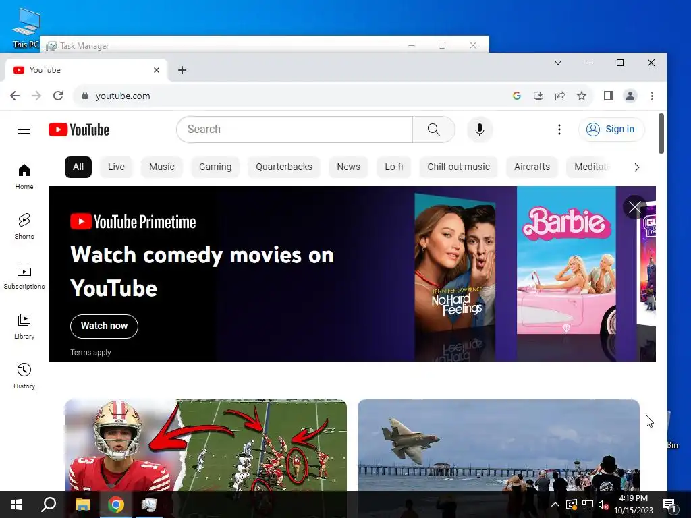Select the Chill-out music chip
Viewport: 691px width, 518px height.
pyautogui.click(x=459, y=167)
